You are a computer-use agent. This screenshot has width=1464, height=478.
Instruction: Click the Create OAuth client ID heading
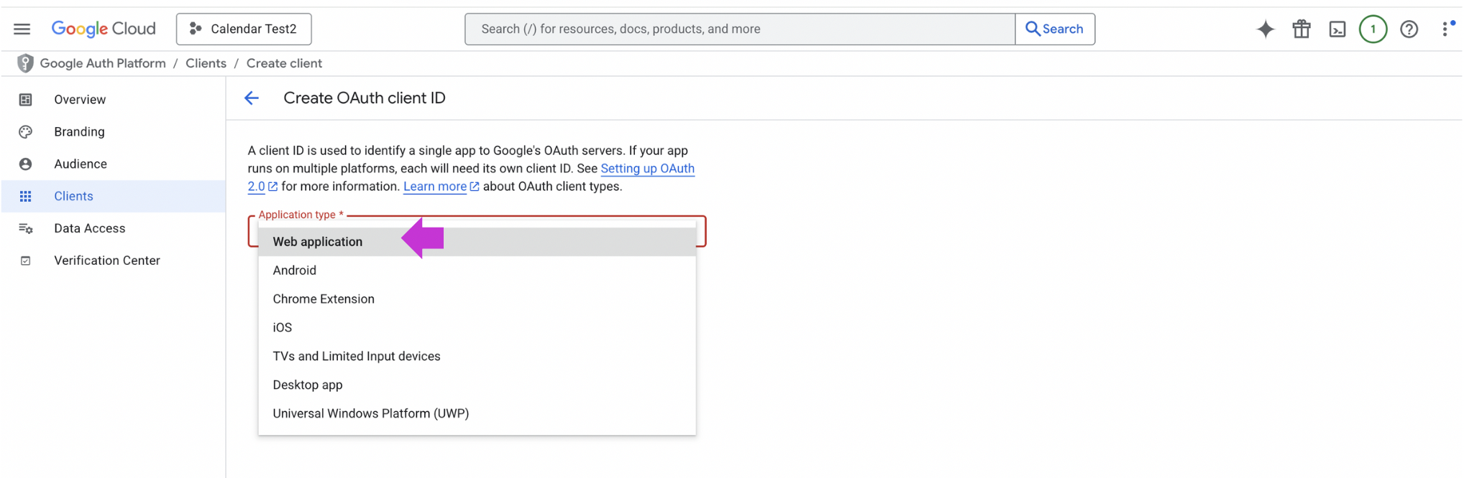pos(365,98)
